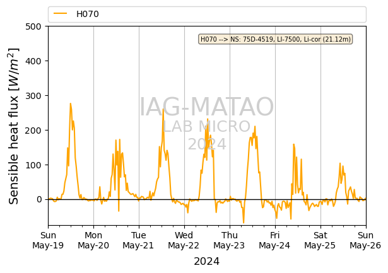Click the Mon May-20 tick label

click(x=93, y=240)
